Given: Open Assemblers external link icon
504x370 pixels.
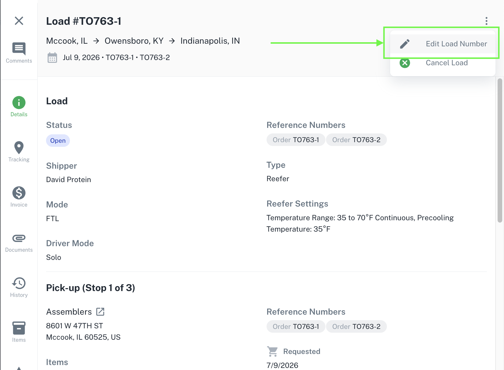Looking at the screenshot, I should [100, 312].
